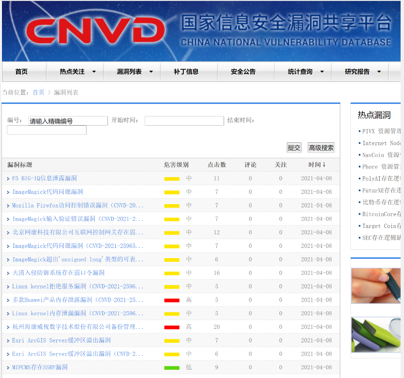Sort by the 时间 column arrow
The height and width of the screenshot is (378, 404).
point(324,165)
